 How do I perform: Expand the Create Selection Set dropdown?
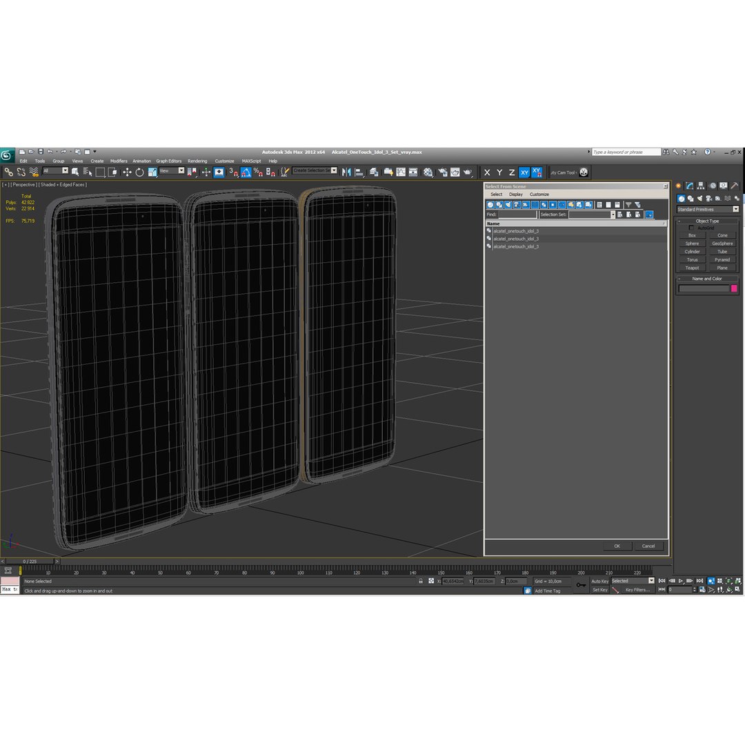pyautogui.click(x=334, y=170)
